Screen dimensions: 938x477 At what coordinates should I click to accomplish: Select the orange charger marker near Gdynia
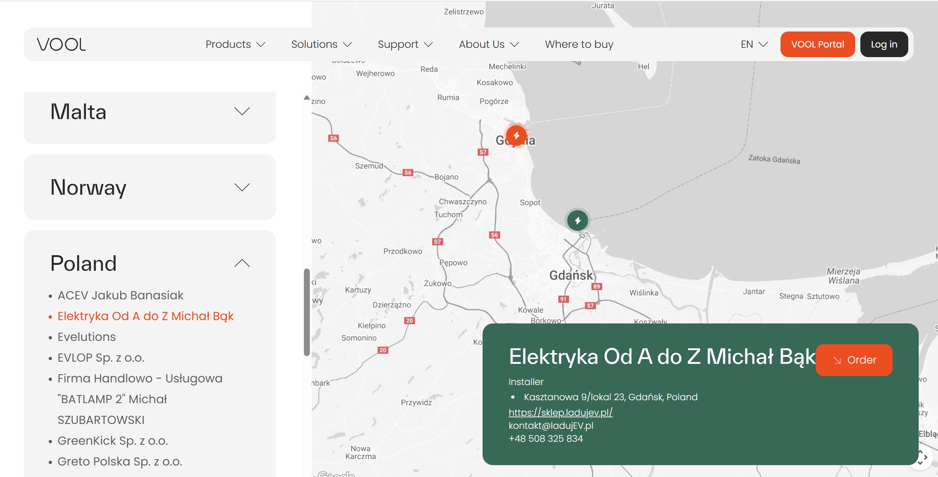516,135
